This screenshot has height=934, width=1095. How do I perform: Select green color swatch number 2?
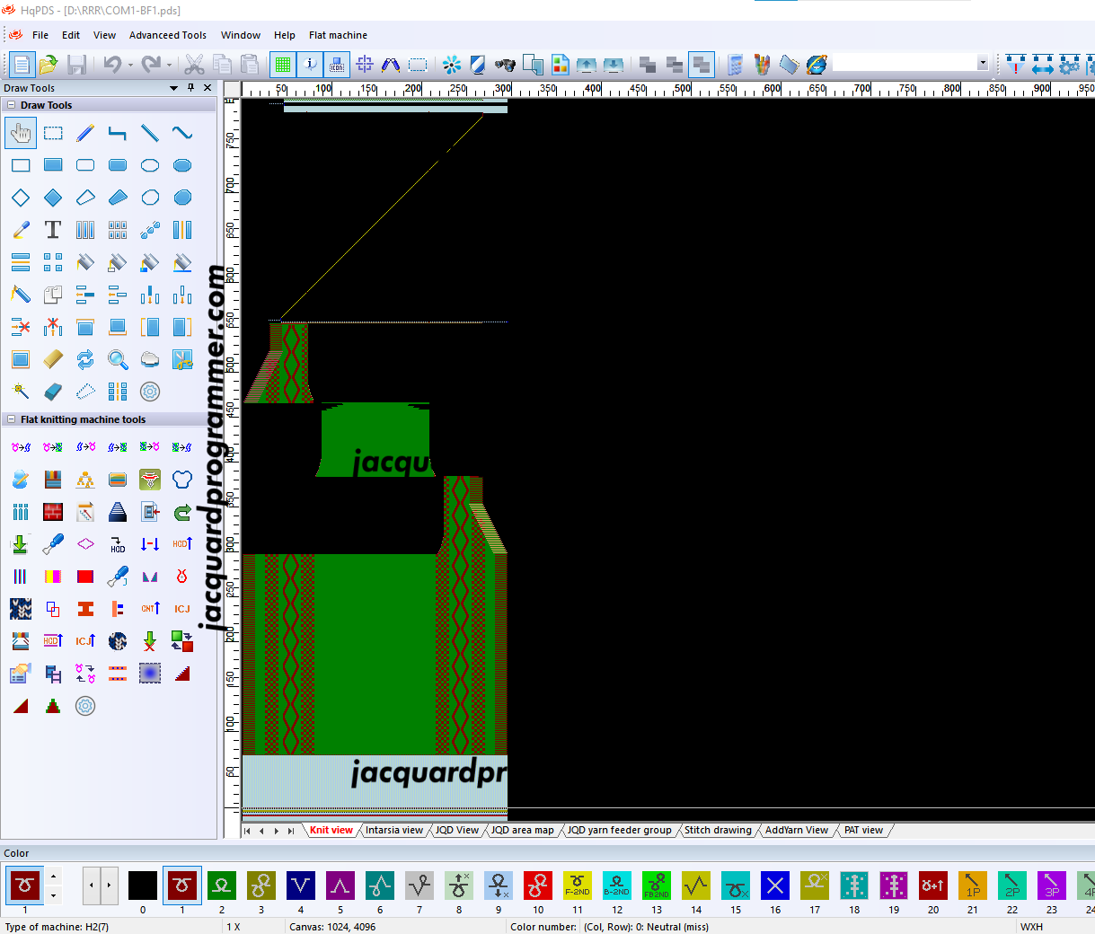222,886
